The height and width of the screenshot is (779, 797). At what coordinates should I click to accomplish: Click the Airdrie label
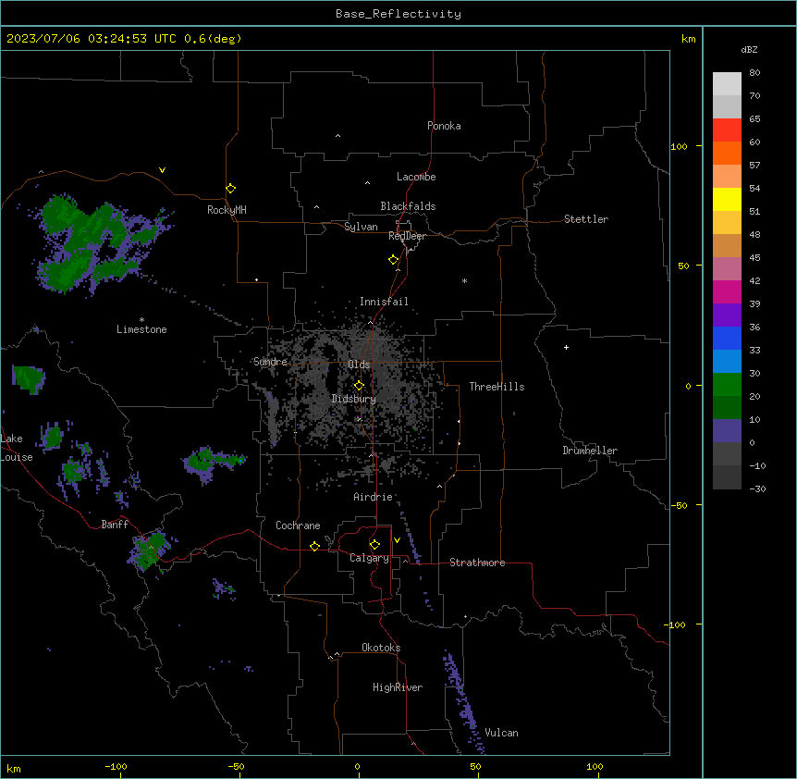[374, 497]
